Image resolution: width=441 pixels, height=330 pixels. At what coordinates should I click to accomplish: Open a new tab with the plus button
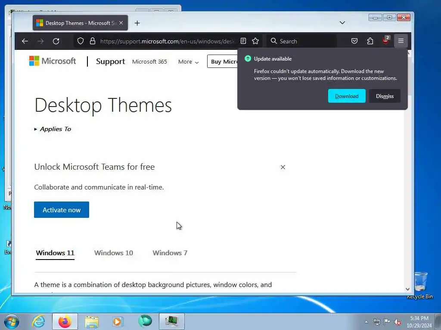click(137, 23)
